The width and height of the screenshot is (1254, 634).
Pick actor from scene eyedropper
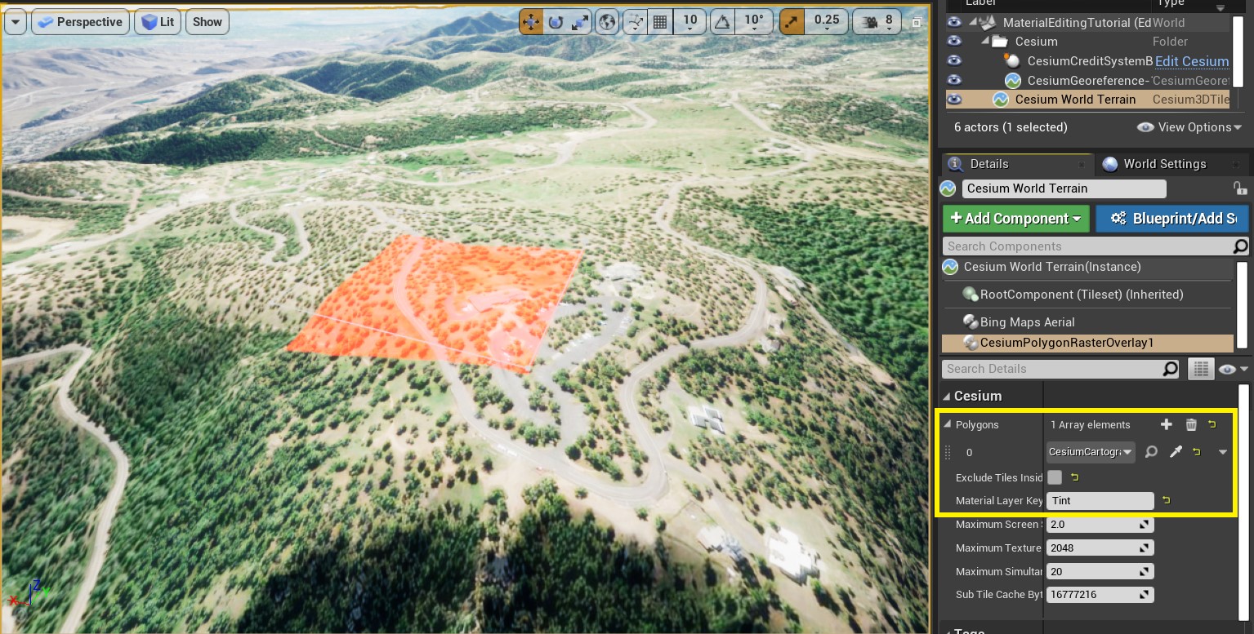point(1176,452)
